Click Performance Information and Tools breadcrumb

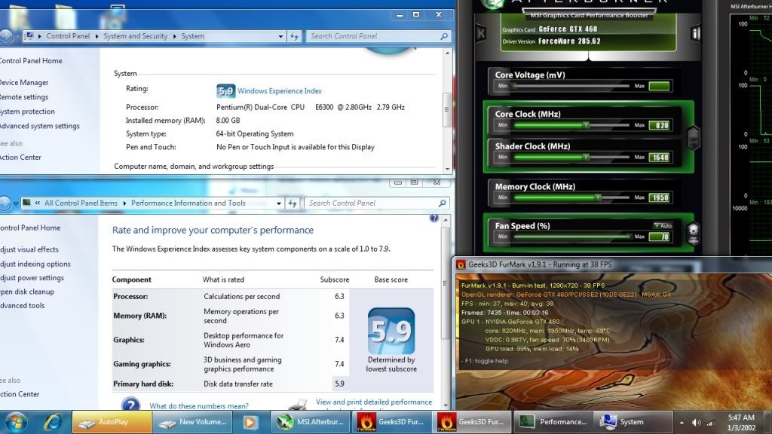point(188,203)
